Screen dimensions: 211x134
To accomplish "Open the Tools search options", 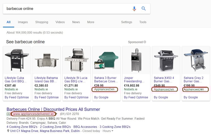I will click(x=143, y=22).
